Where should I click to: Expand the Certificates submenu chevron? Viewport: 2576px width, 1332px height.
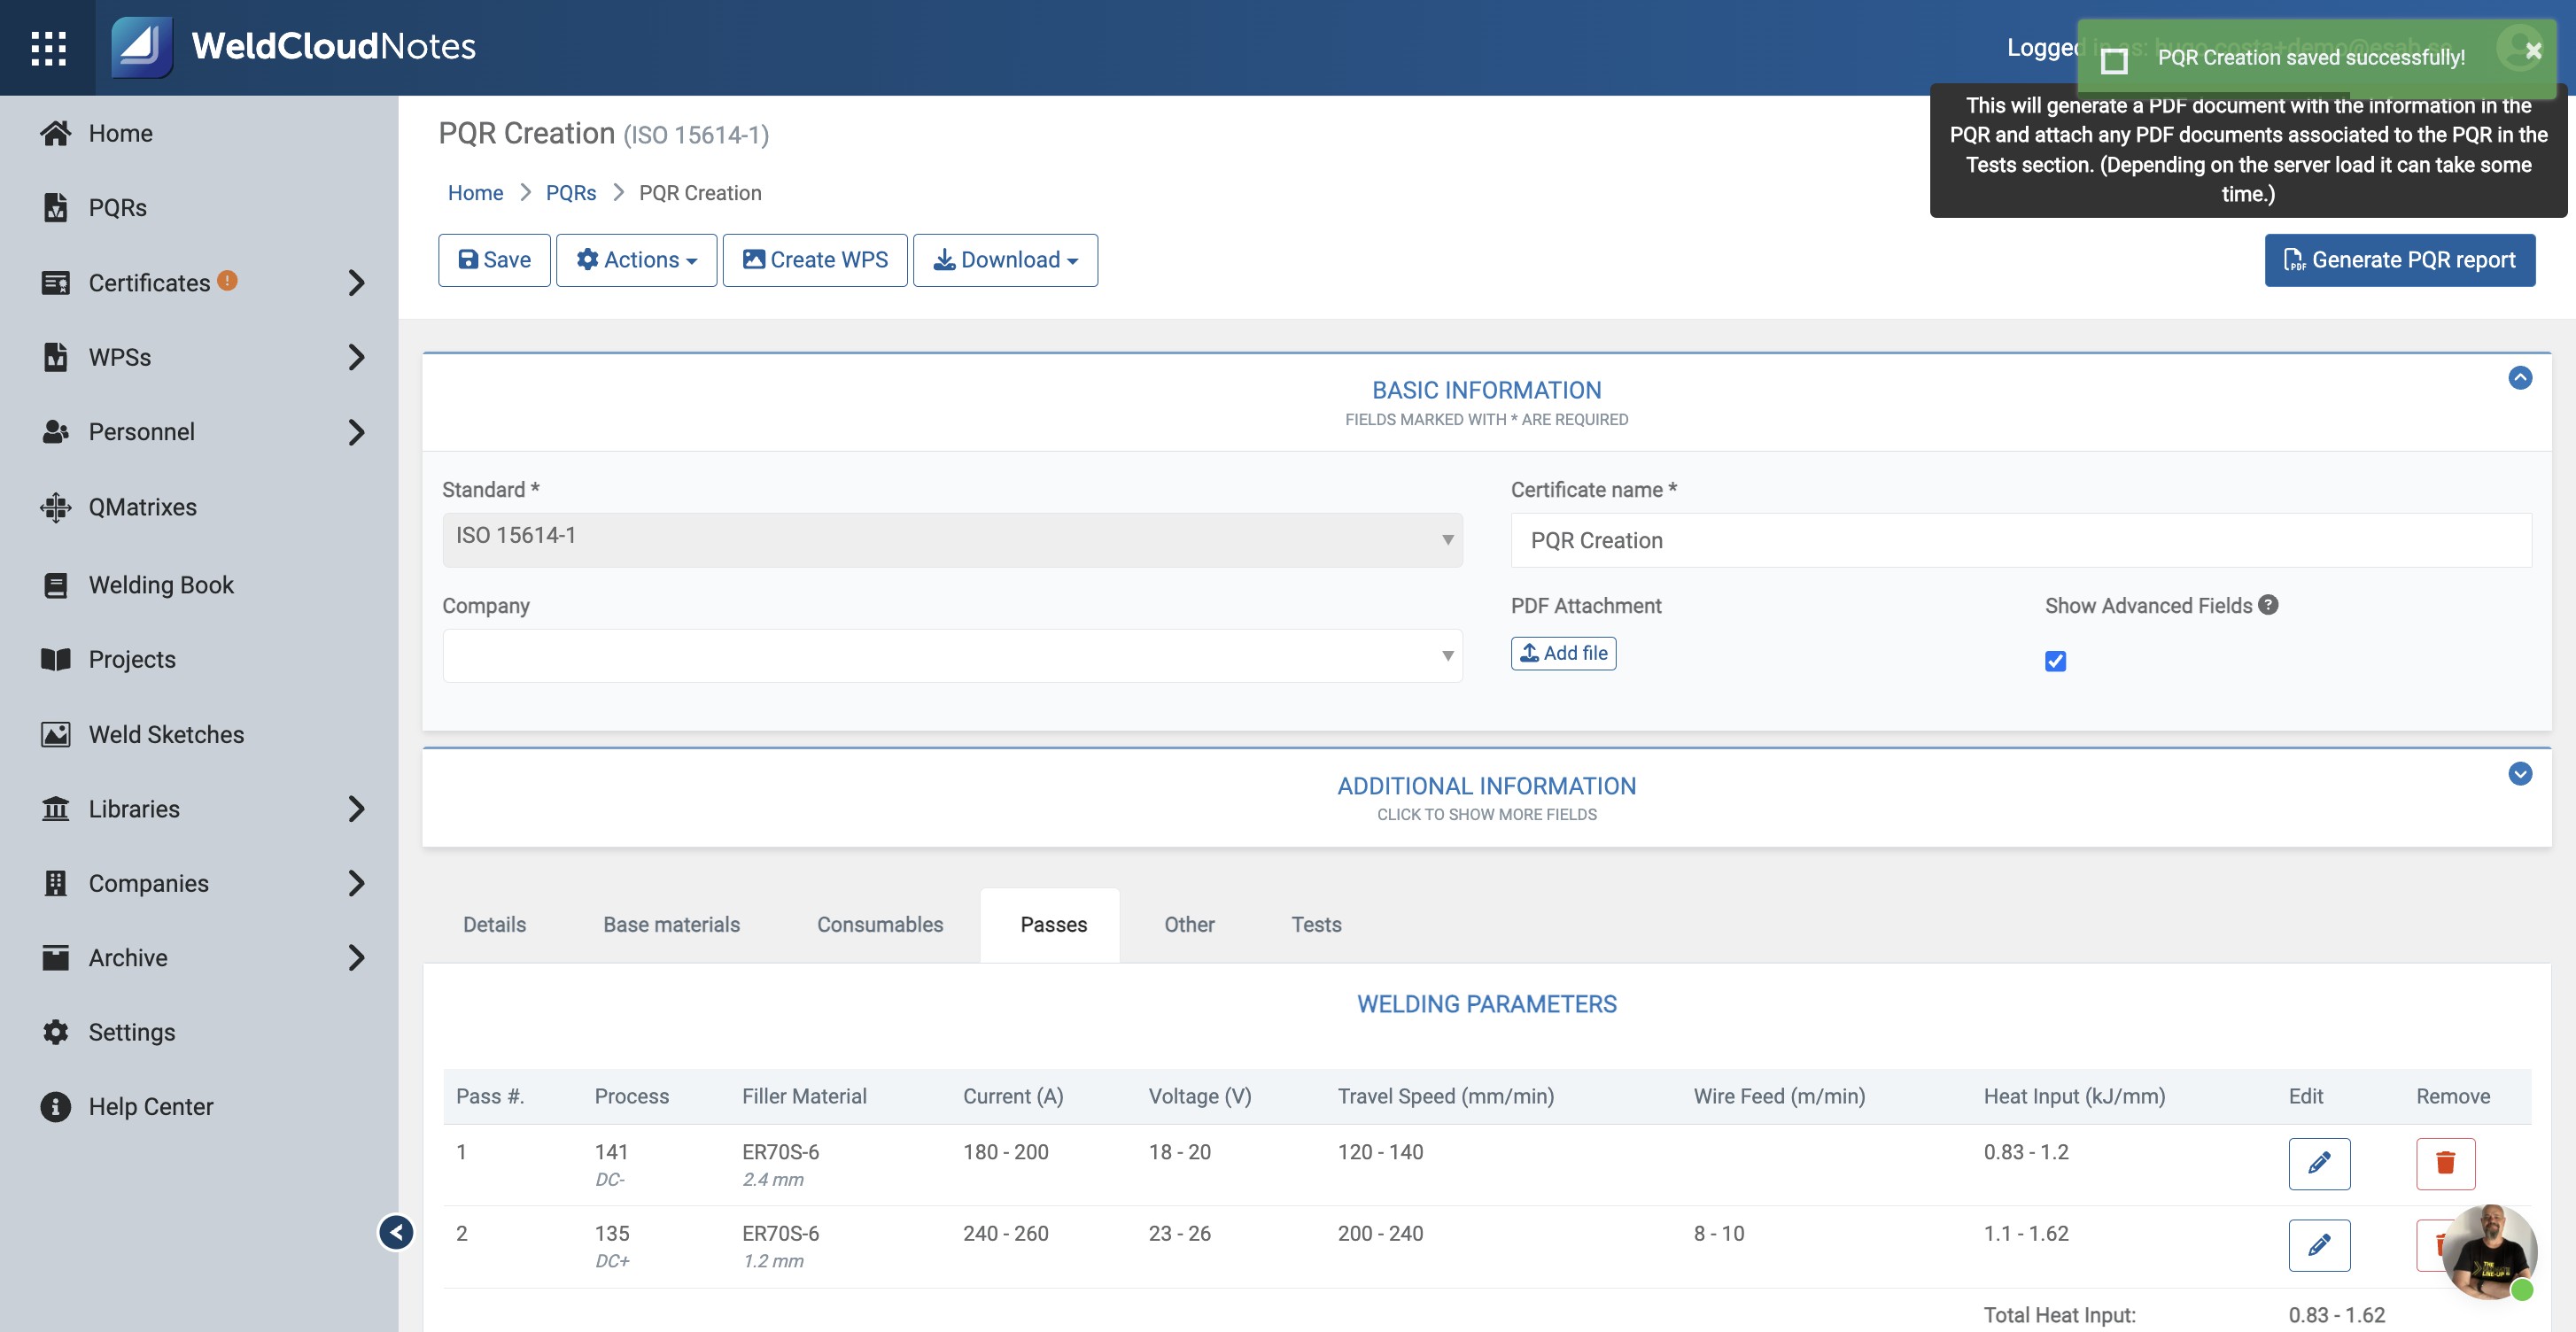[356, 283]
